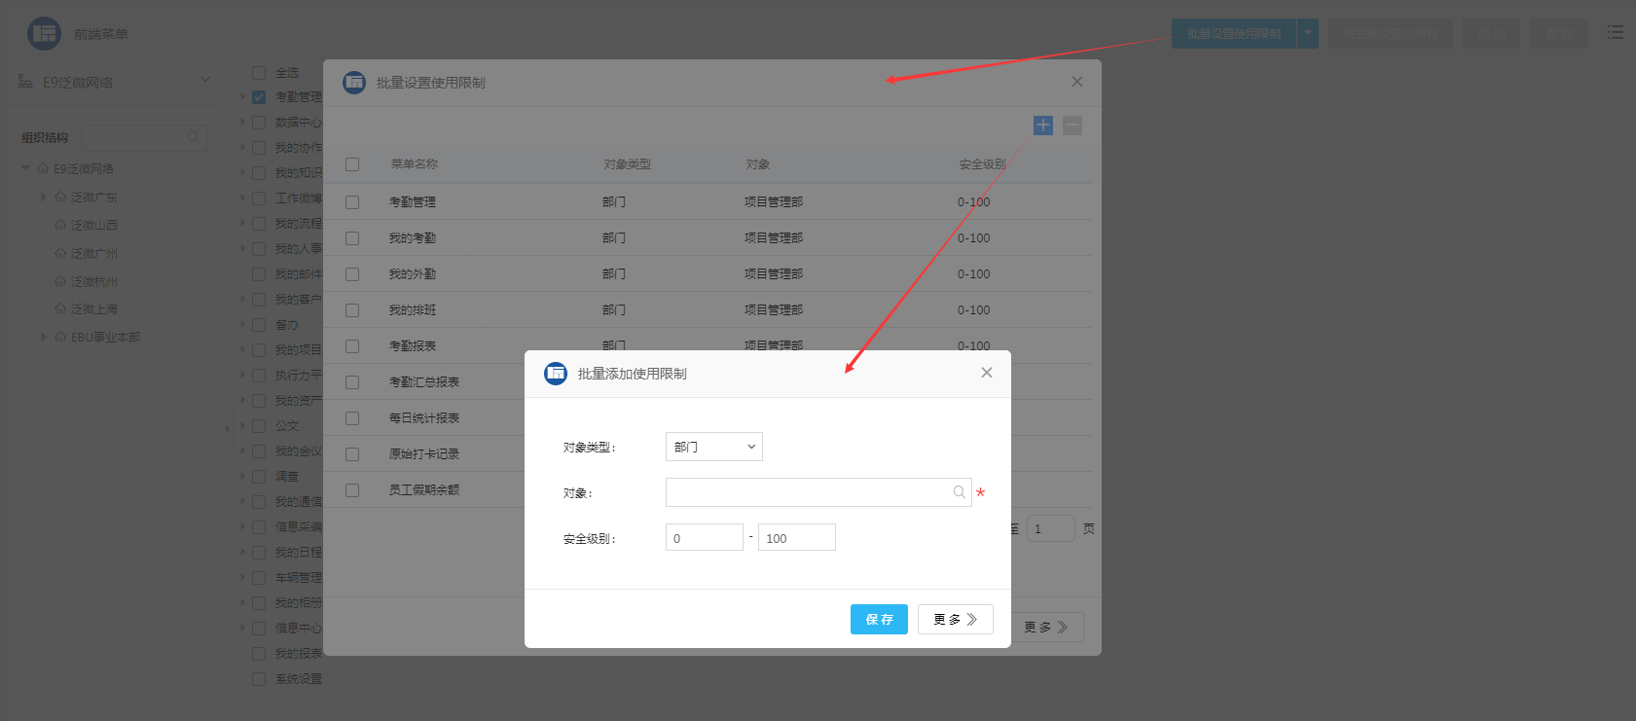Image resolution: width=1636 pixels, height=721 pixels.
Task: Click the maximum 安全级别 field showing 100
Action: point(796,538)
